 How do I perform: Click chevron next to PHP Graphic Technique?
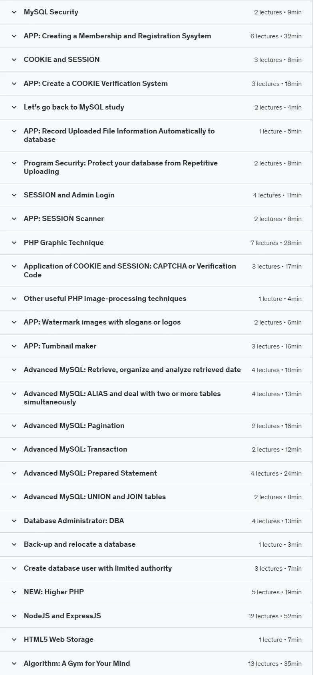(14, 243)
